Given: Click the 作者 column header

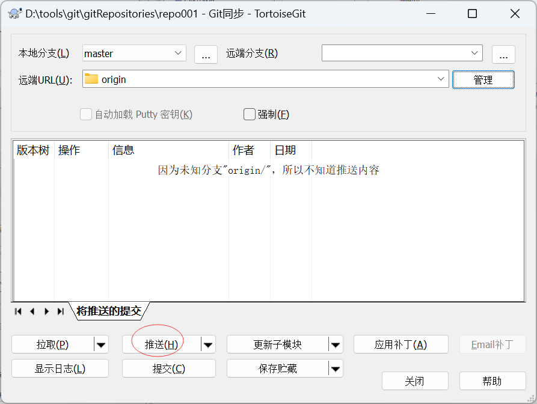Looking at the screenshot, I should pyautogui.click(x=250, y=150).
